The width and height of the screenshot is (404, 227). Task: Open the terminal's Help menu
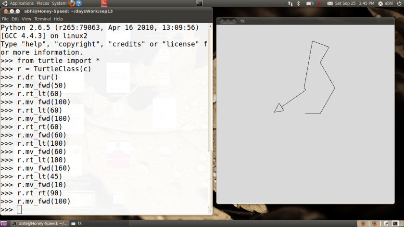[x=58, y=19]
